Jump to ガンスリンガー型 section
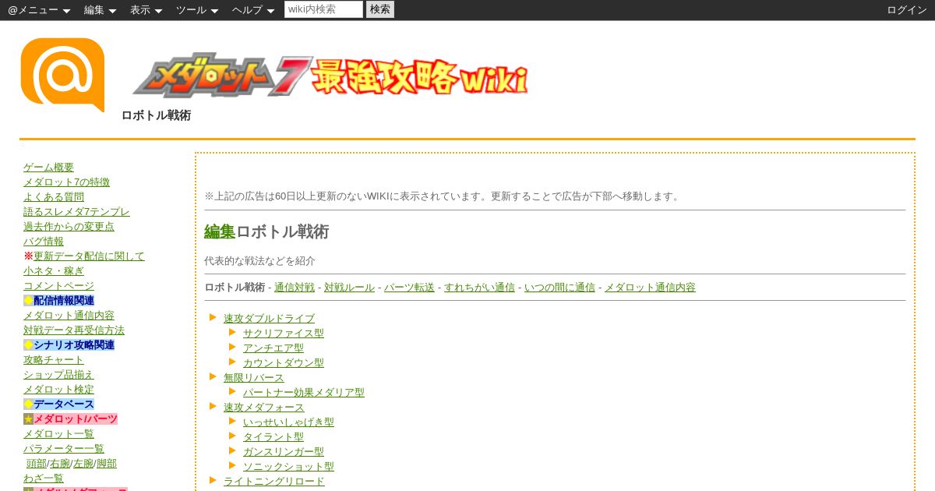The width and height of the screenshot is (935, 491). tap(284, 452)
